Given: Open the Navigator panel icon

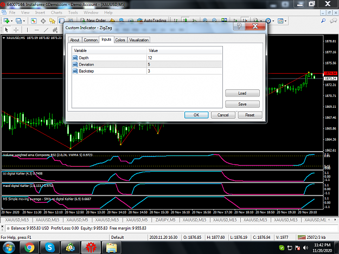Looking at the screenshot, I should click(x=52, y=21).
